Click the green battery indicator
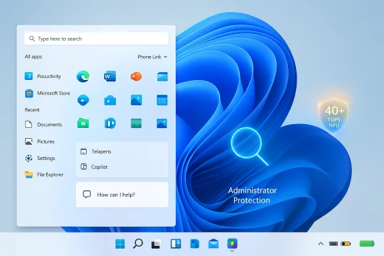The image size is (384, 256). [367, 243]
